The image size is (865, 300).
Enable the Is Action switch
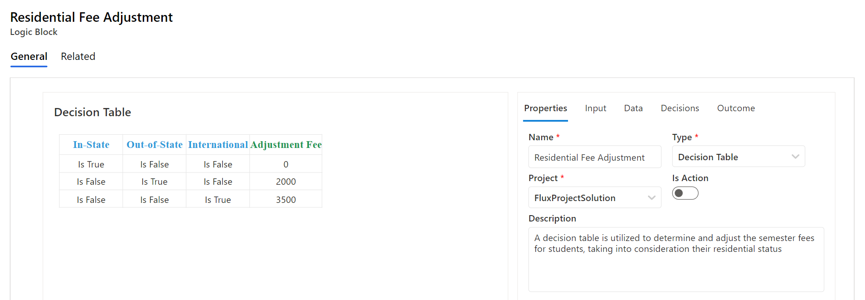[x=685, y=193]
